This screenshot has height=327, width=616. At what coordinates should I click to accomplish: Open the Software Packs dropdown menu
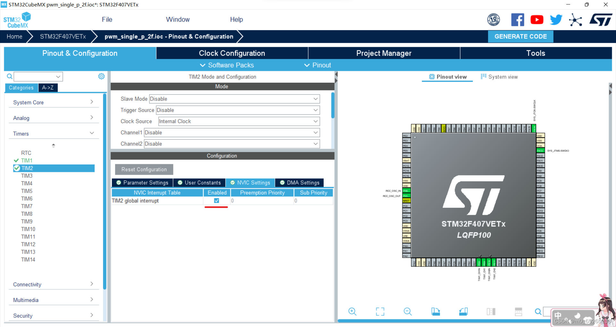tap(227, 65)
